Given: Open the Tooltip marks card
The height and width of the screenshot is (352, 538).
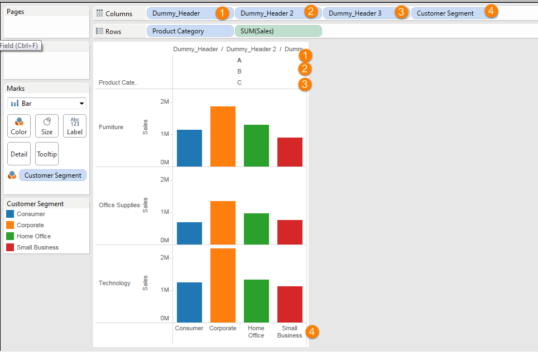Looking at the screenshot, I should coord(47,154).
